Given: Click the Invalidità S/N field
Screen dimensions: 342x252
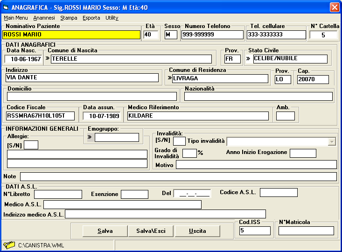Looking at the screenshot, I should [179, 141].
